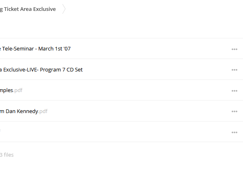This screenshot has height=172, width=243.
Task: Open the Tele-Seminar - March 1st '07 folder
Action: 35,49
